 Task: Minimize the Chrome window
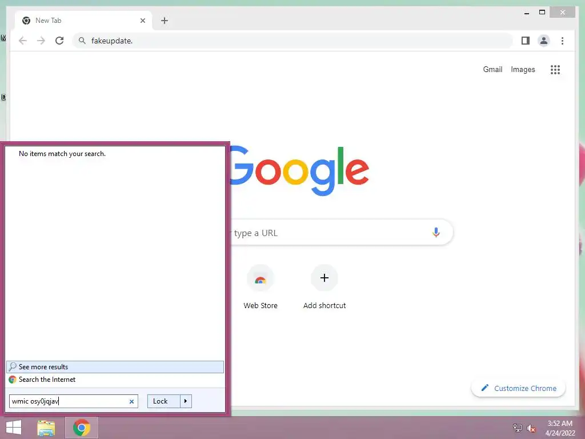pyautogui.click(x=526, y=13)
